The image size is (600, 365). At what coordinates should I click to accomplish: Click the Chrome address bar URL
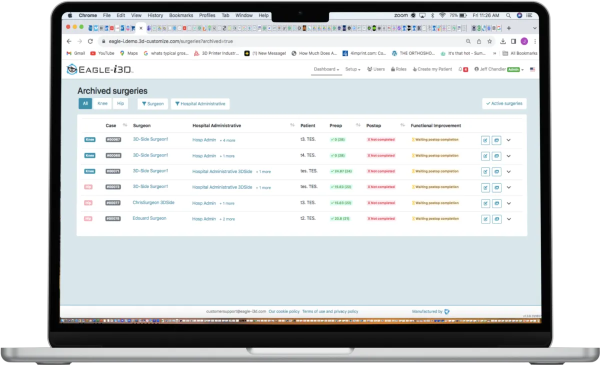click(x=170, y=41)
